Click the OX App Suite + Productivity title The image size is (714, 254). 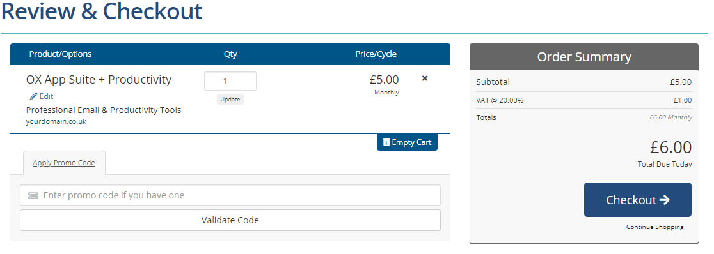[99, 80]
